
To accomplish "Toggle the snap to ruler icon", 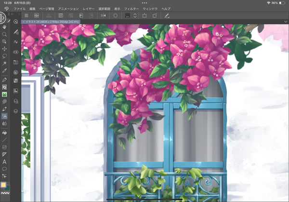I will [167, 16].
